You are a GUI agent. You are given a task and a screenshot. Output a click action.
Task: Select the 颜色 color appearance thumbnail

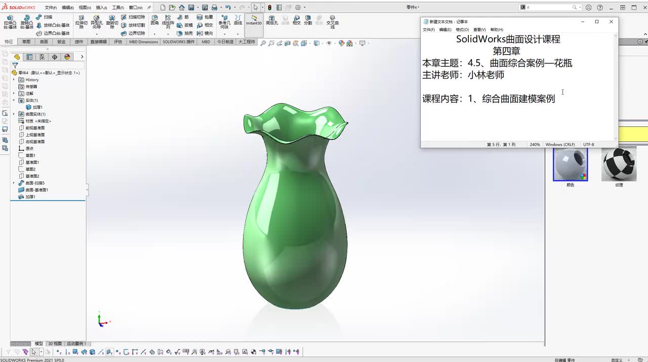click(x=571, y=165)
